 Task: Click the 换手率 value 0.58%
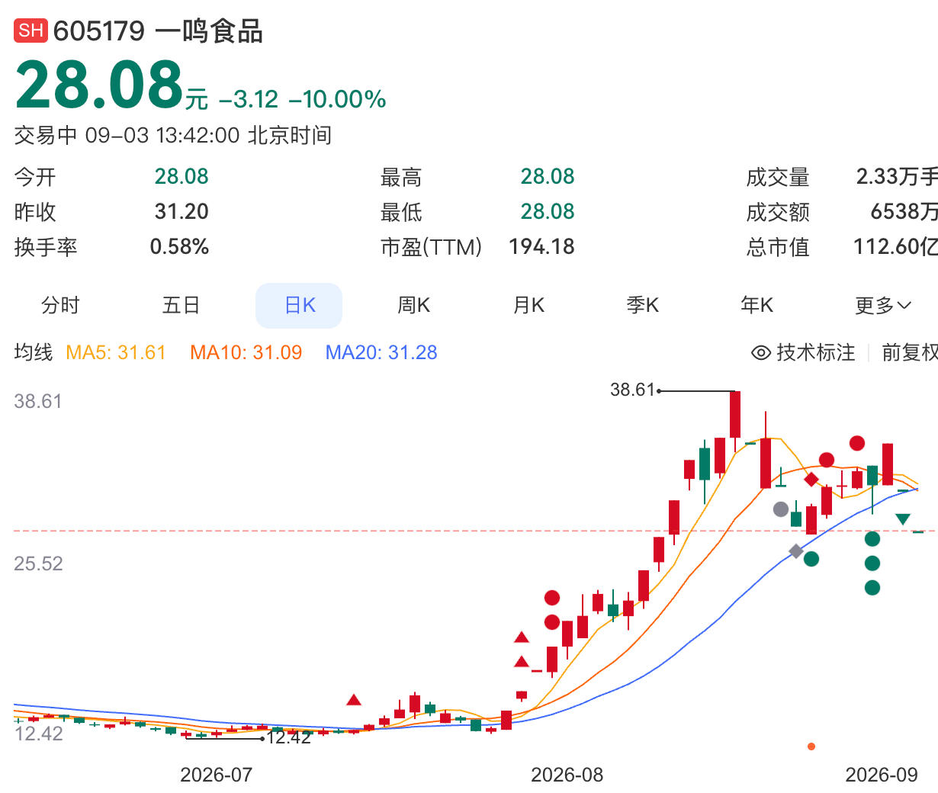pos(179,246)
